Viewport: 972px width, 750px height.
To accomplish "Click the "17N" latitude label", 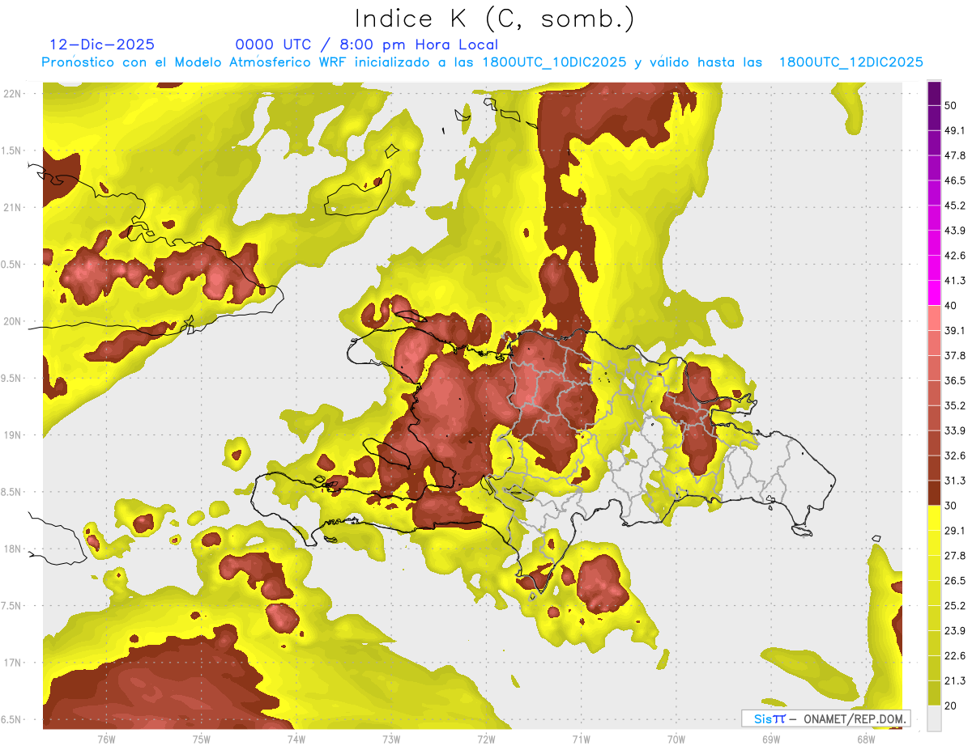I will tap(13, 663).
